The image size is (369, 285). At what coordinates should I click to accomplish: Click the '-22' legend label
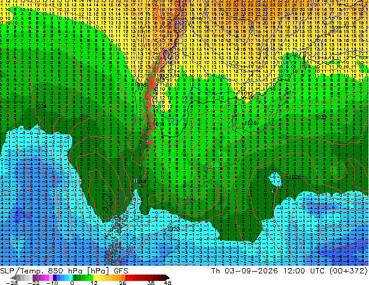(34, 283)
